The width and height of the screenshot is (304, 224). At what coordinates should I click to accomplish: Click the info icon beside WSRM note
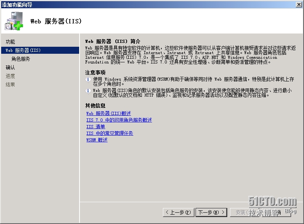[88, 79]
